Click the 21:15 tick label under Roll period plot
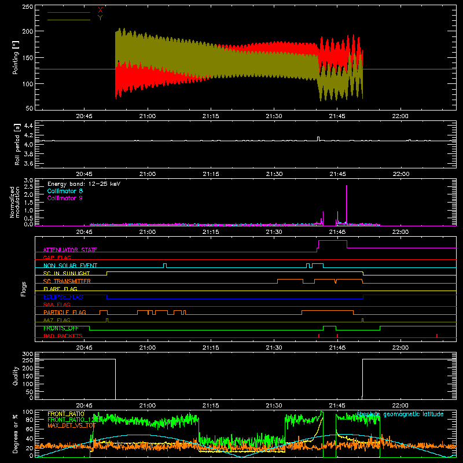Image resolution: width=463 pixels, height=463 pixels. tap(211, 174)
